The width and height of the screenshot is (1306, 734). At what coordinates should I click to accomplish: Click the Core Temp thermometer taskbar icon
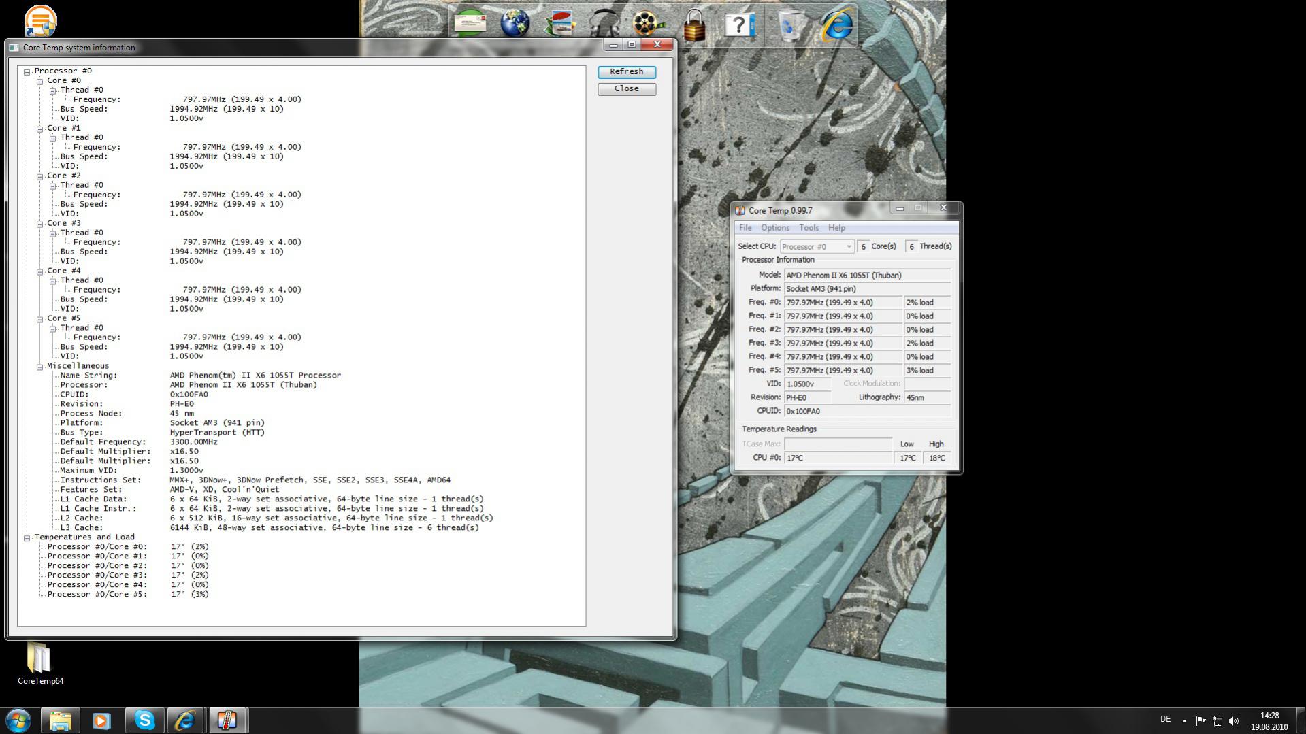coord(227,720)
